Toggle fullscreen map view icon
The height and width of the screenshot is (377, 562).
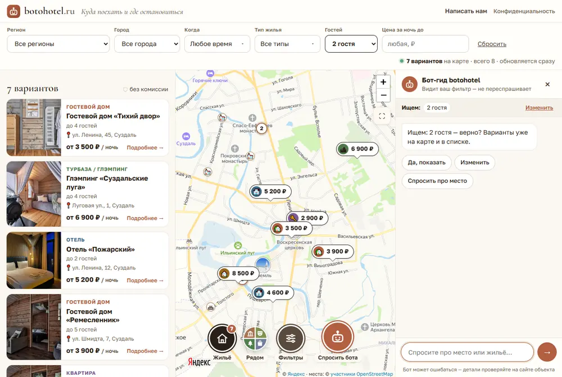[x=382, y=116]
